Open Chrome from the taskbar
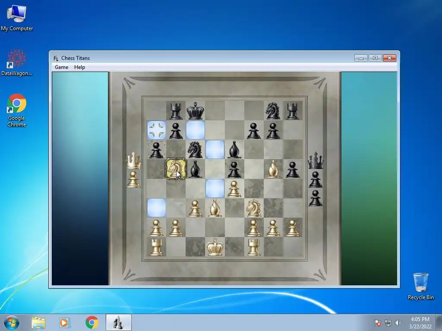 (x=92, y=322)
